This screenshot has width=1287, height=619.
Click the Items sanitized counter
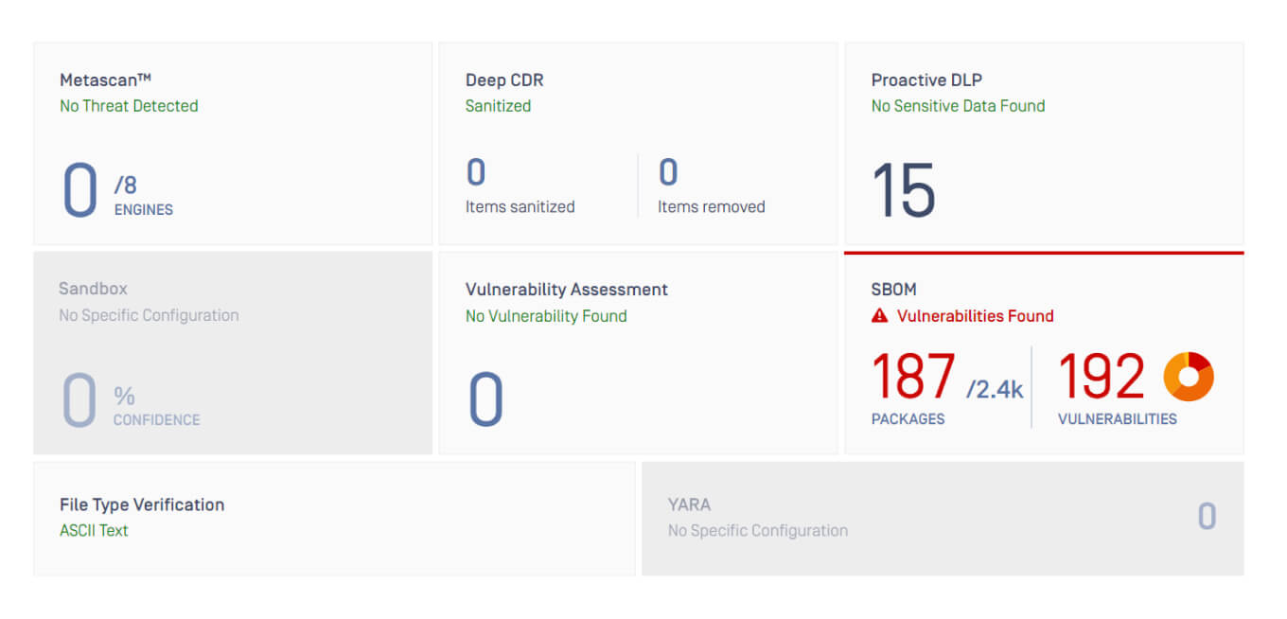pos(476,173)
